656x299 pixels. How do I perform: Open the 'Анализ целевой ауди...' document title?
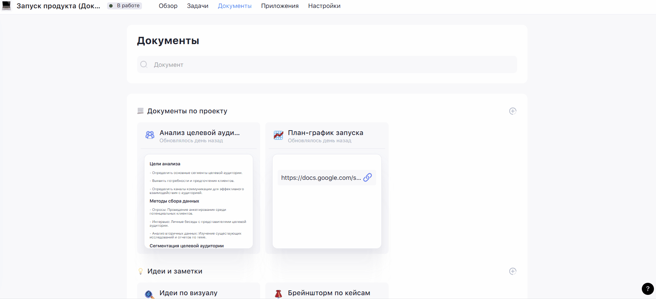[x=199, y=133]
